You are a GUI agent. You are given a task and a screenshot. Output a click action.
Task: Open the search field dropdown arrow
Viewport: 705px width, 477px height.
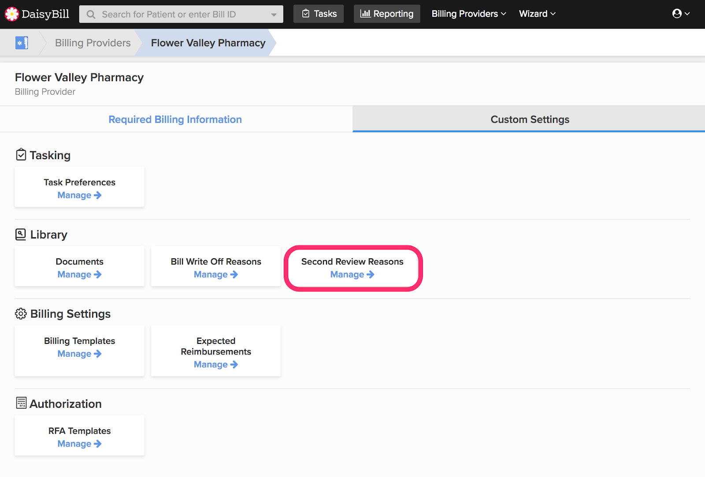(x=274, y=15)
